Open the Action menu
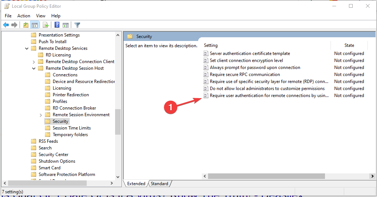This screenshot has width=377, height=197. point(24,15)
